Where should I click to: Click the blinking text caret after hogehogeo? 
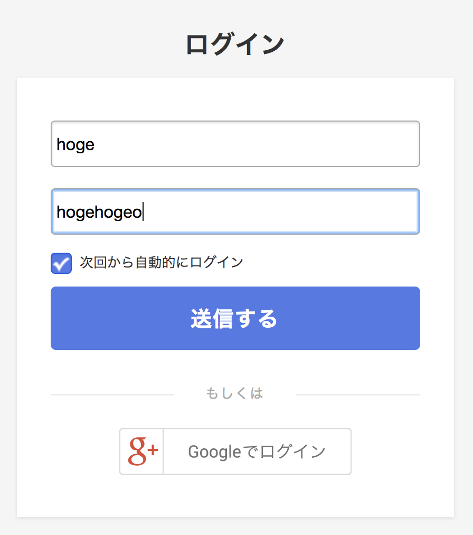point(143,211)
